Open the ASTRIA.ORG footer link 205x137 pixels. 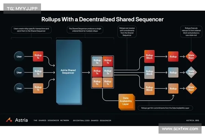click(x=193, y=120)
